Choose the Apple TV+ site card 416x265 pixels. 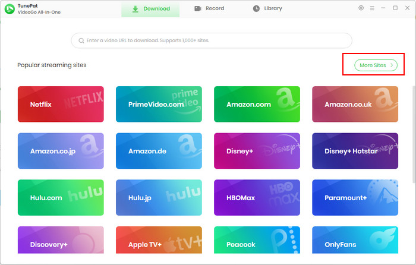(x=159, y=240)
